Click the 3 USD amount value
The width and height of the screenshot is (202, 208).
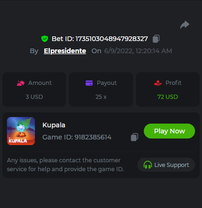(x=34, y=97)
